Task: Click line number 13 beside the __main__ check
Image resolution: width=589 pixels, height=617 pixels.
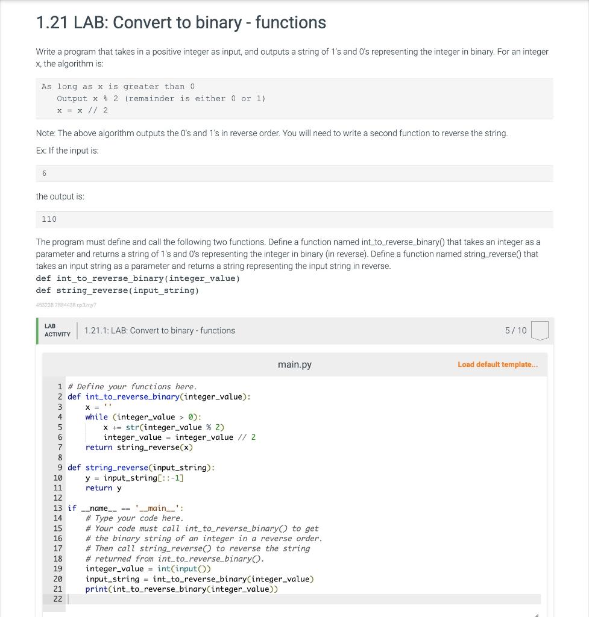Action: [58, 507]
